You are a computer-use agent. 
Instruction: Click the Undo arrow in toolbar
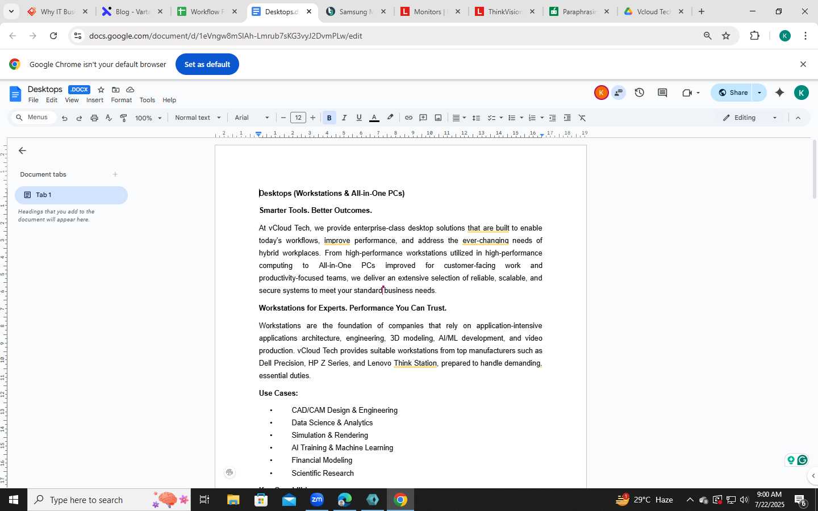tap(65, 118)
